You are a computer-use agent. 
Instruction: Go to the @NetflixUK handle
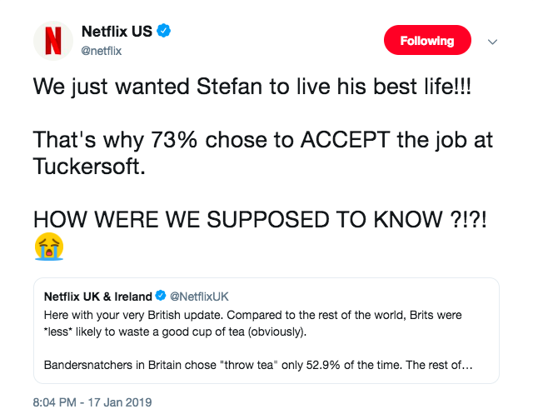click(x=199, y=296)
